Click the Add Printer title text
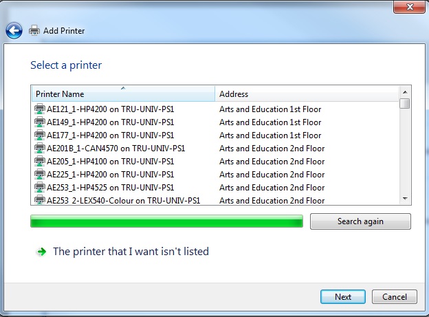This screenshot has width=429, height=317. [64, 31]
